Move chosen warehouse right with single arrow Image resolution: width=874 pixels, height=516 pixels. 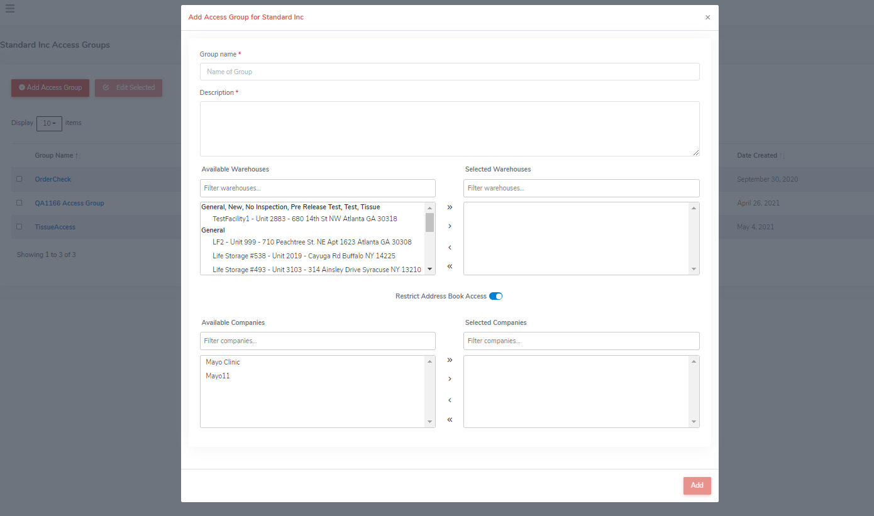[x=449, y=226]
